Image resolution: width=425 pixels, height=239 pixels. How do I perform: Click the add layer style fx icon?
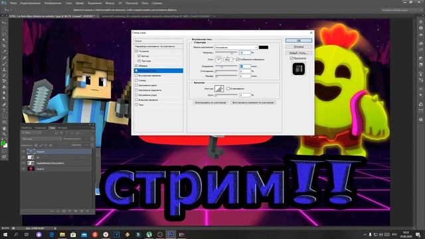(x=58, y=211)
